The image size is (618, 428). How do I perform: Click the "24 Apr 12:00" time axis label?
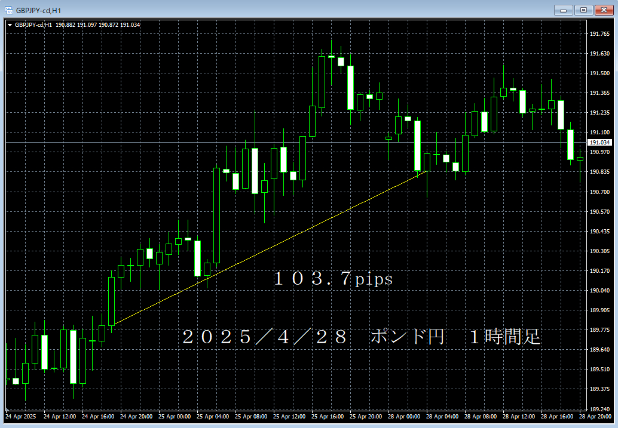60,417
